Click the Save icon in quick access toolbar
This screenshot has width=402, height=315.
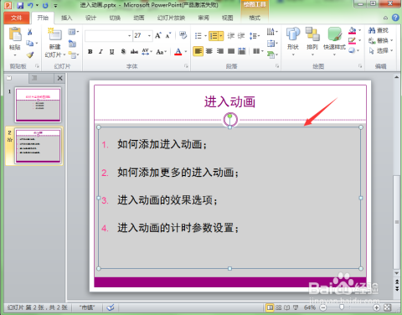[x=20, y=5]
